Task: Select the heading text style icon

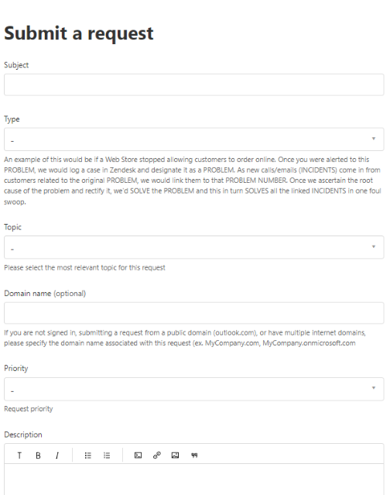Action: 19,455
